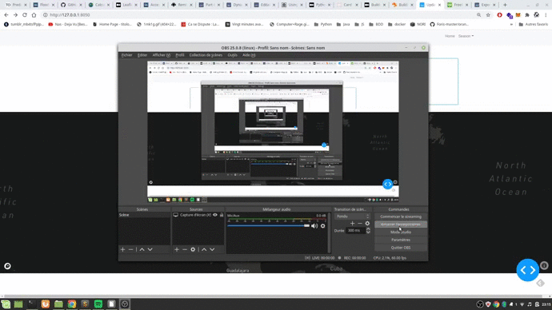Adjust the Mic/Aux volume slider
552x310 pixels.
[x=268, y=225]
